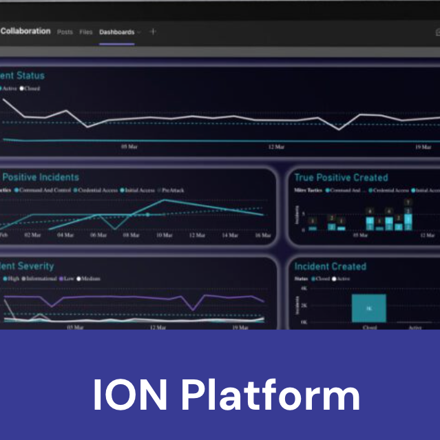Toggle PreAttack legend in Positive Incidents chart
This screenshot has width=440, height=440.
click(x=174, y=190)
